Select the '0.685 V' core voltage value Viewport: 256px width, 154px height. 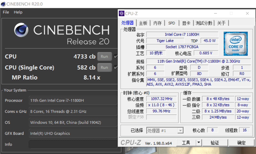point(206,53)
